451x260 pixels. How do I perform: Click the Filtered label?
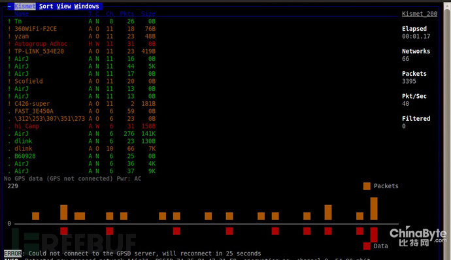(416, 118)
